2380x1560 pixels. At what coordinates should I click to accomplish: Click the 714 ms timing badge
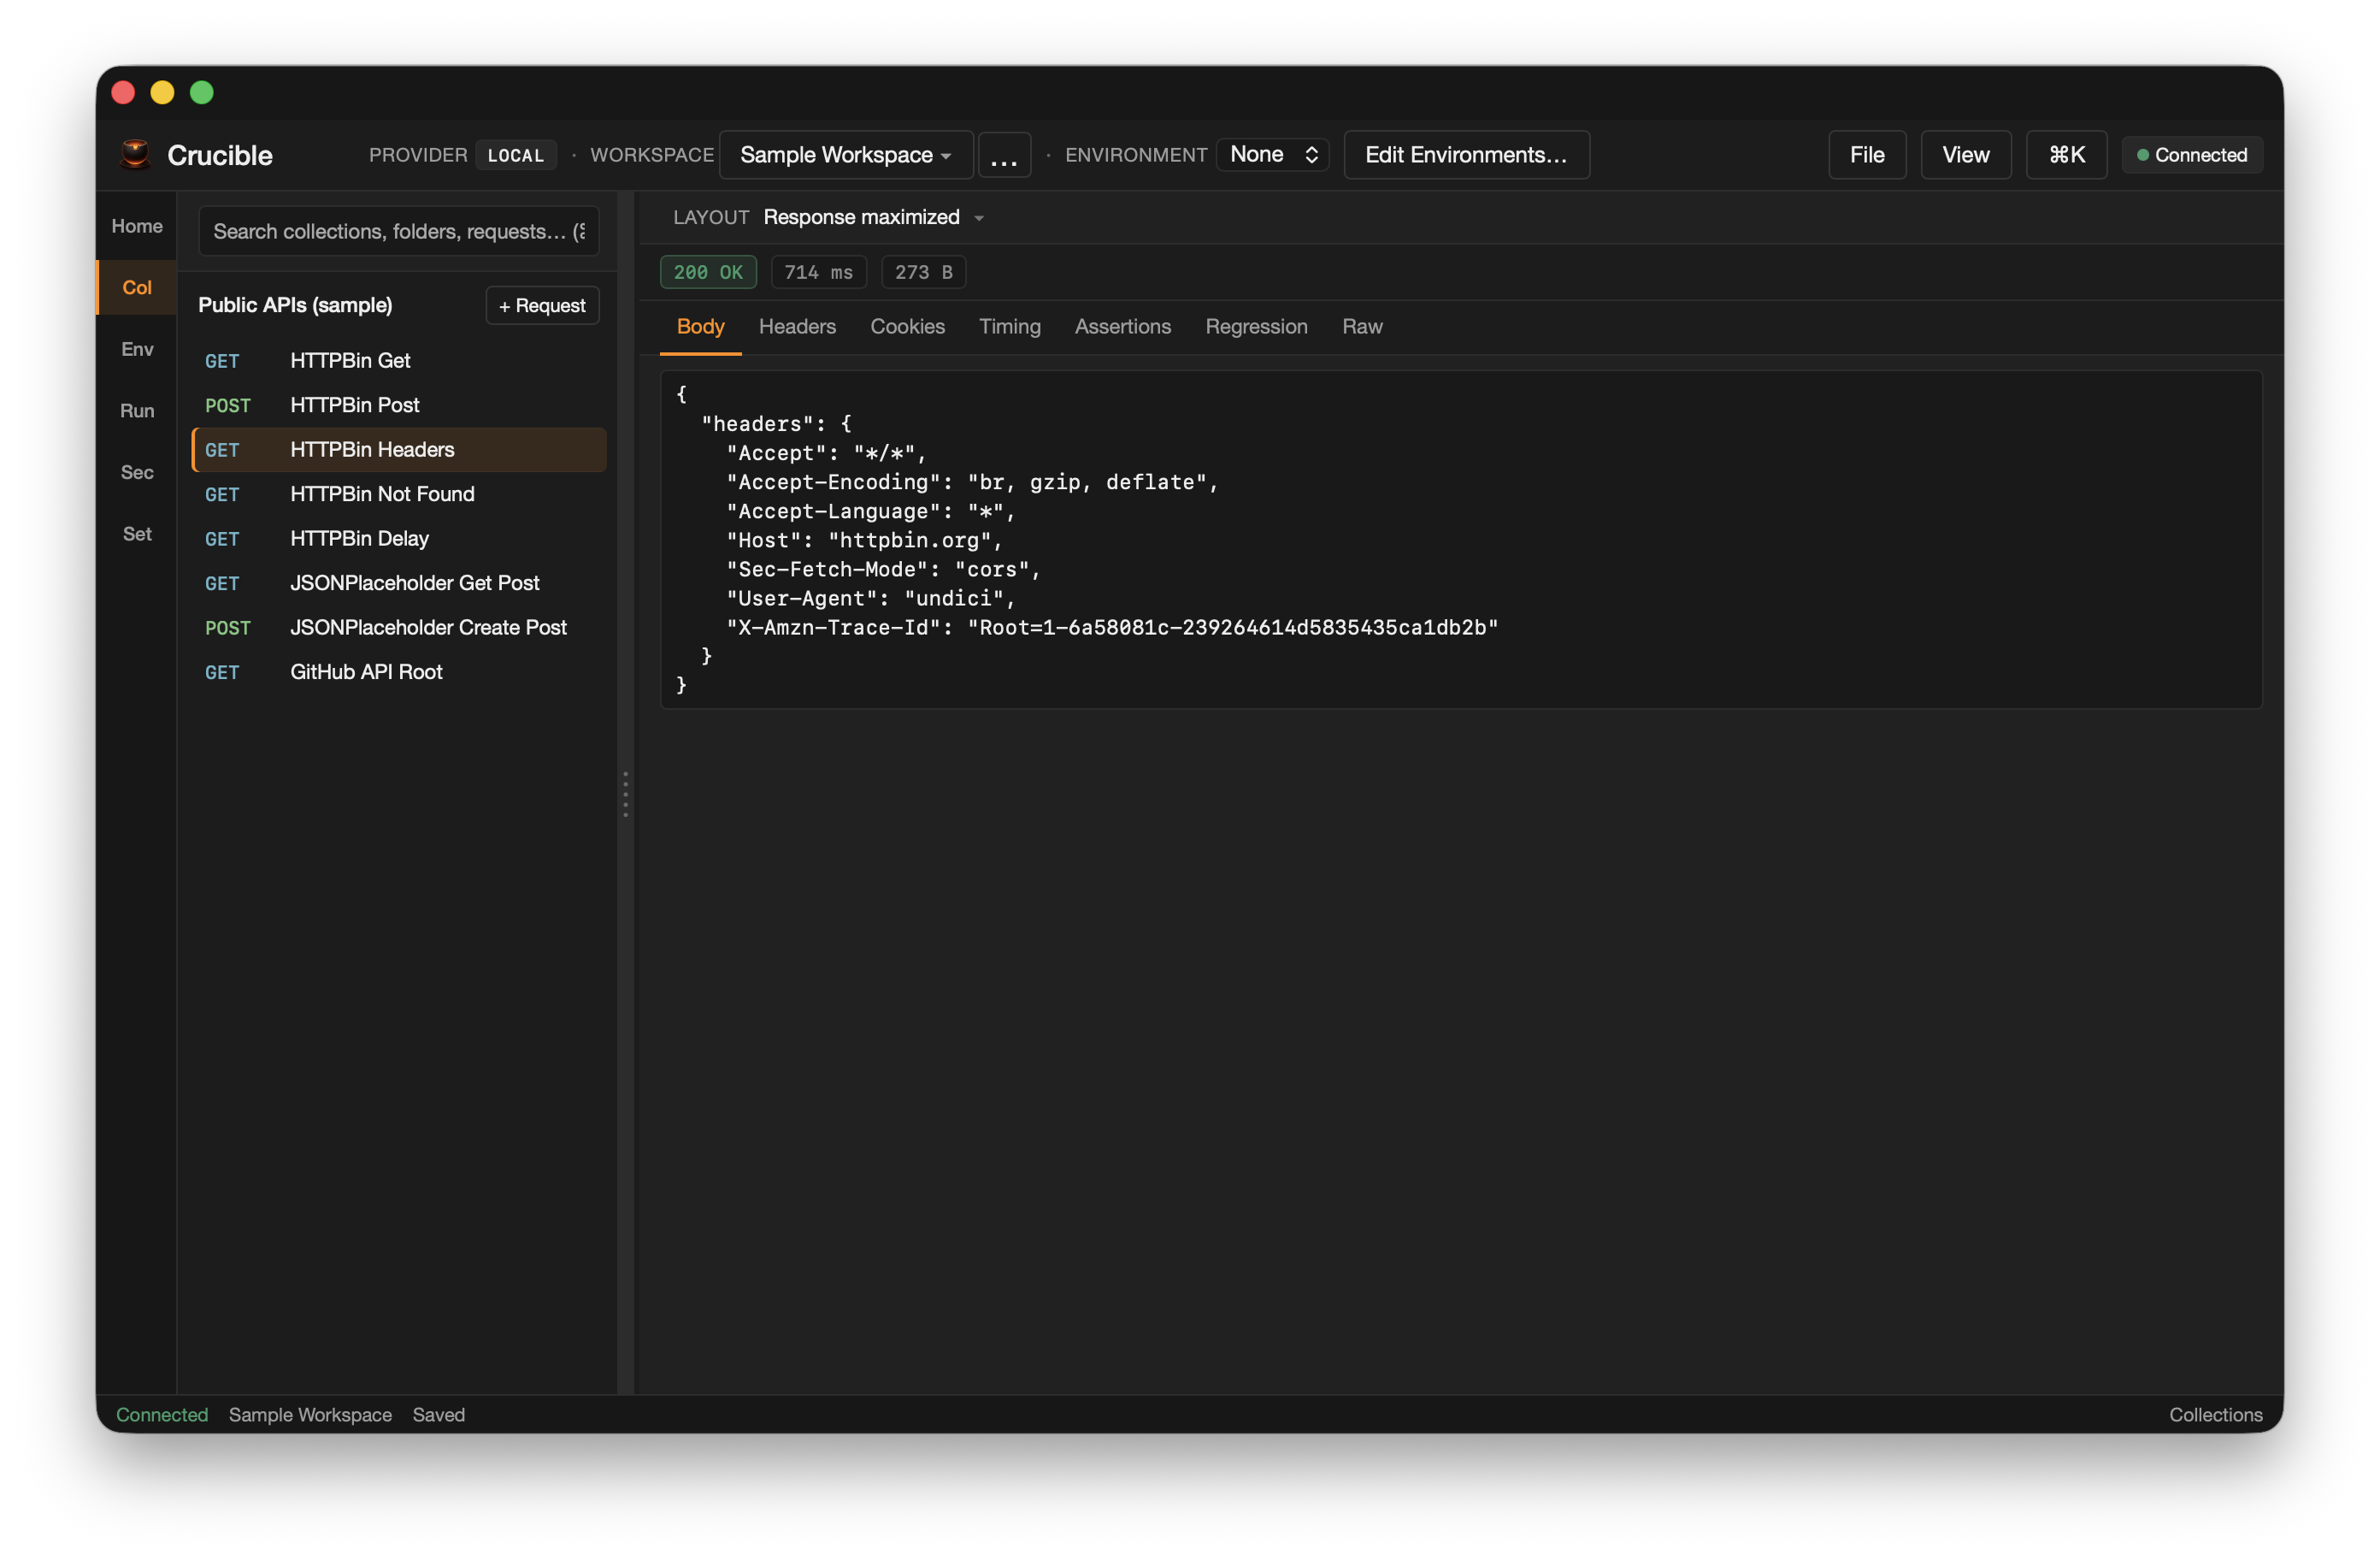click(x=818, y=272)
